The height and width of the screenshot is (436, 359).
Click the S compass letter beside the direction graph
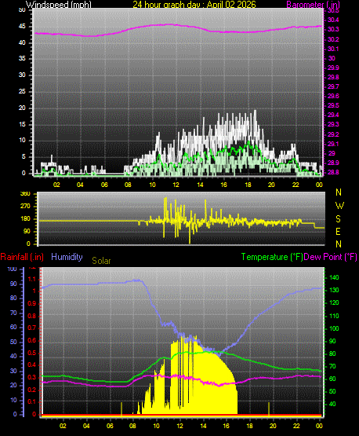pyautogui.click(x=338, y=219)
